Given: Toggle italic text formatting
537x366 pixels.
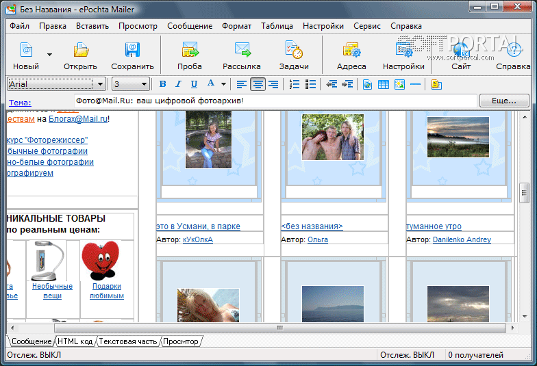Looking at the screenshot, I should (178, 84).
